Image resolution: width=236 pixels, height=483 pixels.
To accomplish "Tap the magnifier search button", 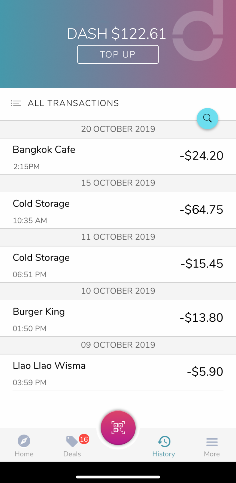I will (x=207, y=119).
